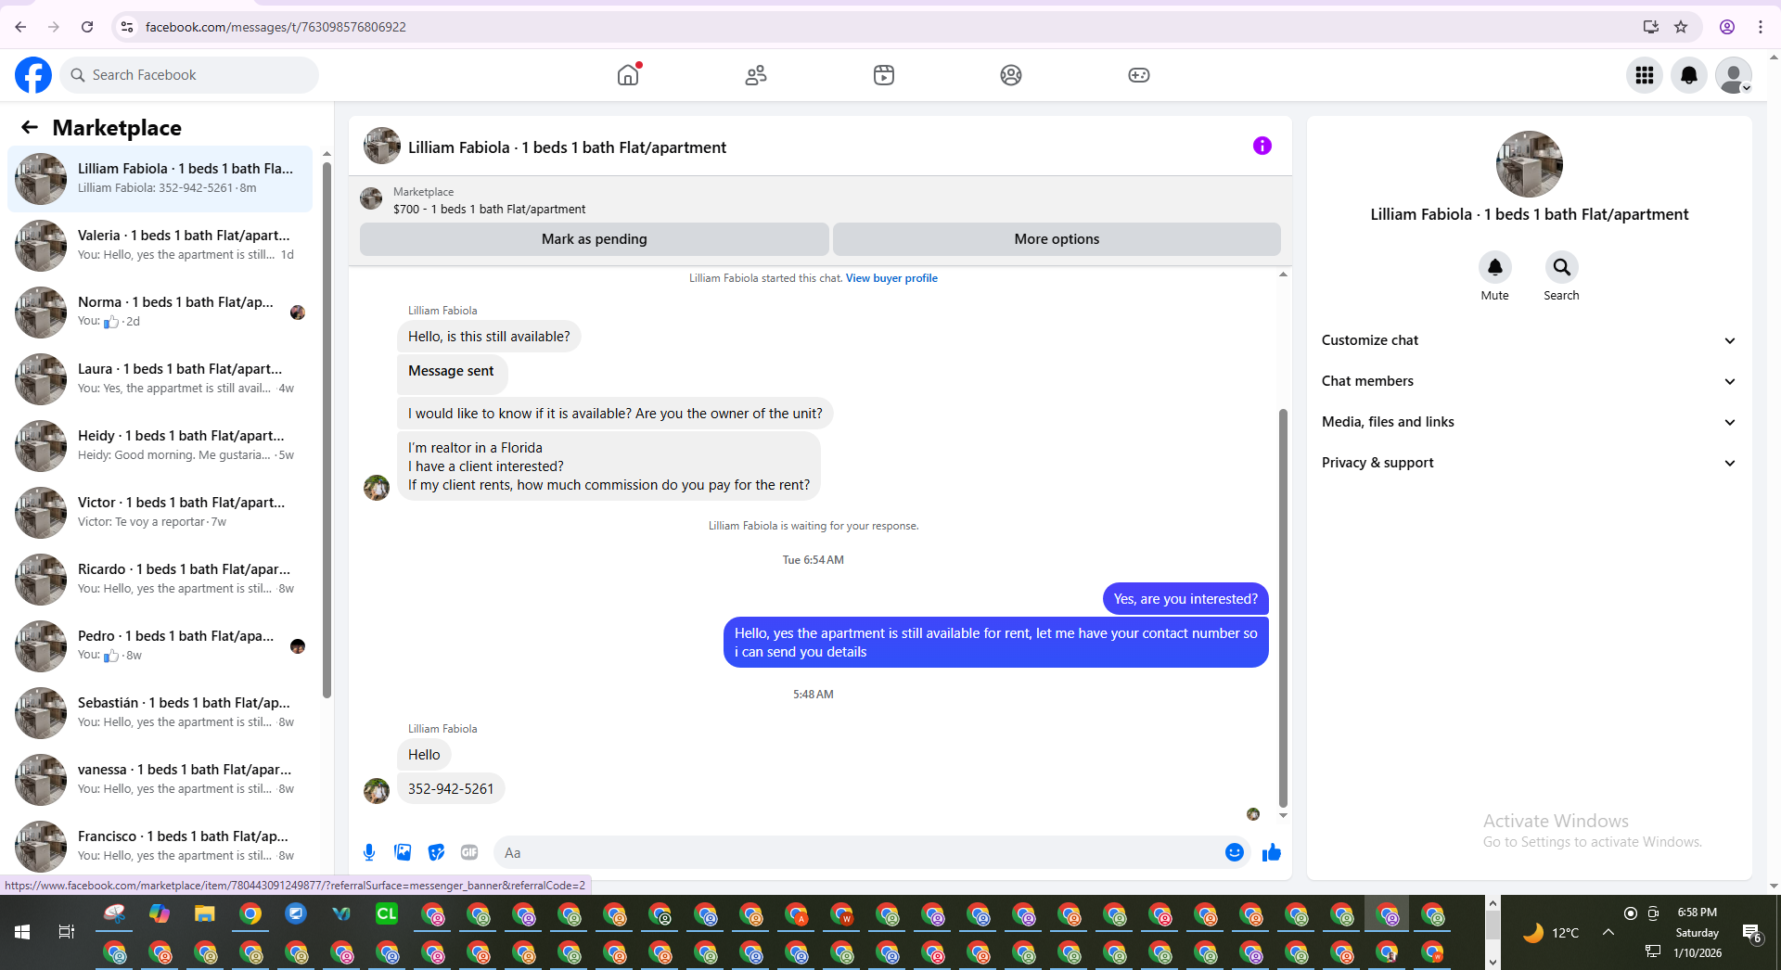The height and width of the screenshot is (970, 1781).
Task: Attach a photo with the image icon
Action: pos(403,852)
